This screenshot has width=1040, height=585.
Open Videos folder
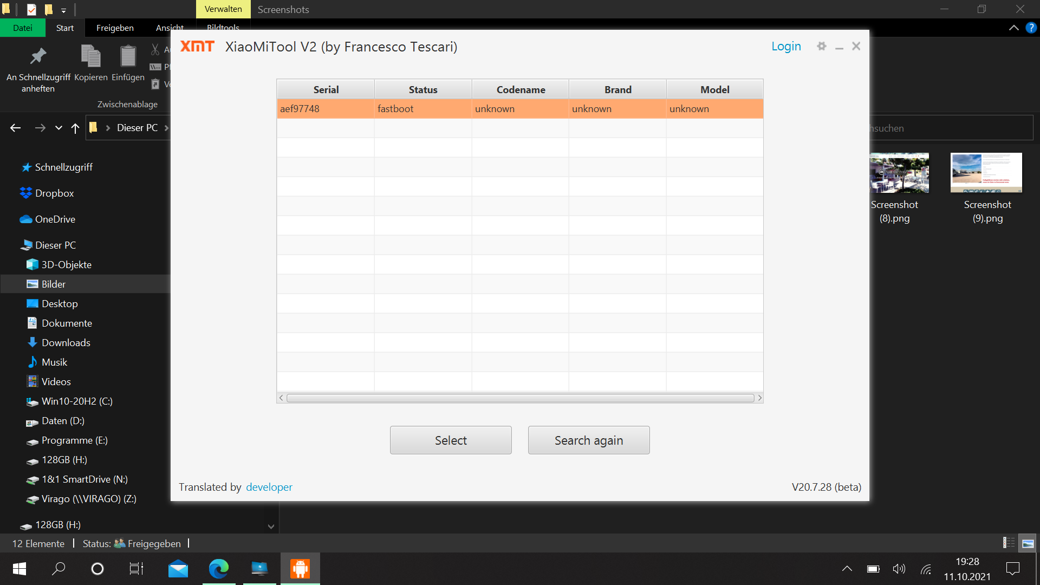56,382
